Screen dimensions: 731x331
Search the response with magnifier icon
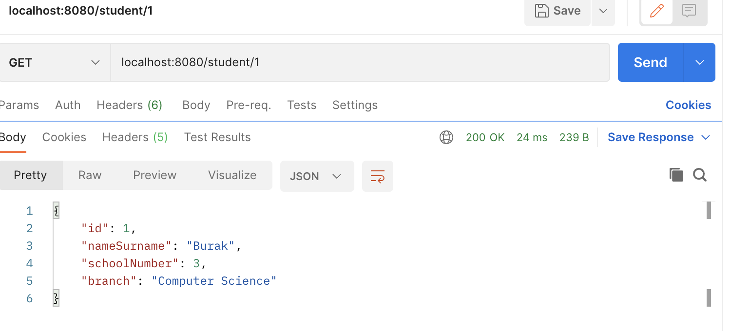tap(700, 175)
